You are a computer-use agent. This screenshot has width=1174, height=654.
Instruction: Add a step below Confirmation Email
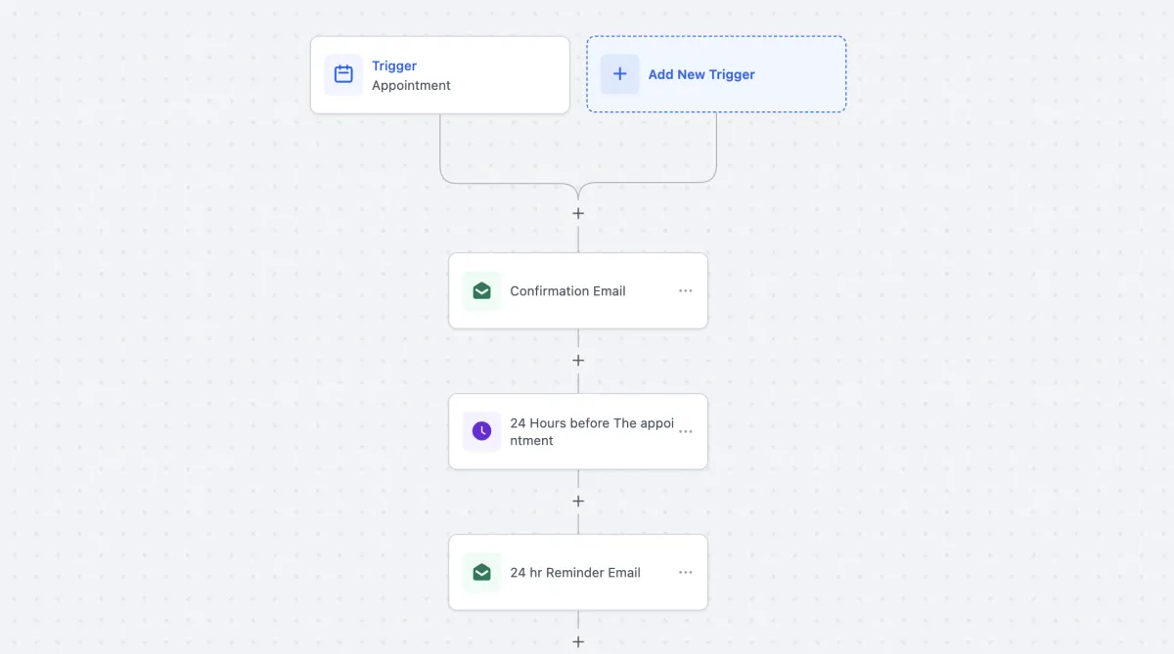pyautogui.click(x=578, y=361)
